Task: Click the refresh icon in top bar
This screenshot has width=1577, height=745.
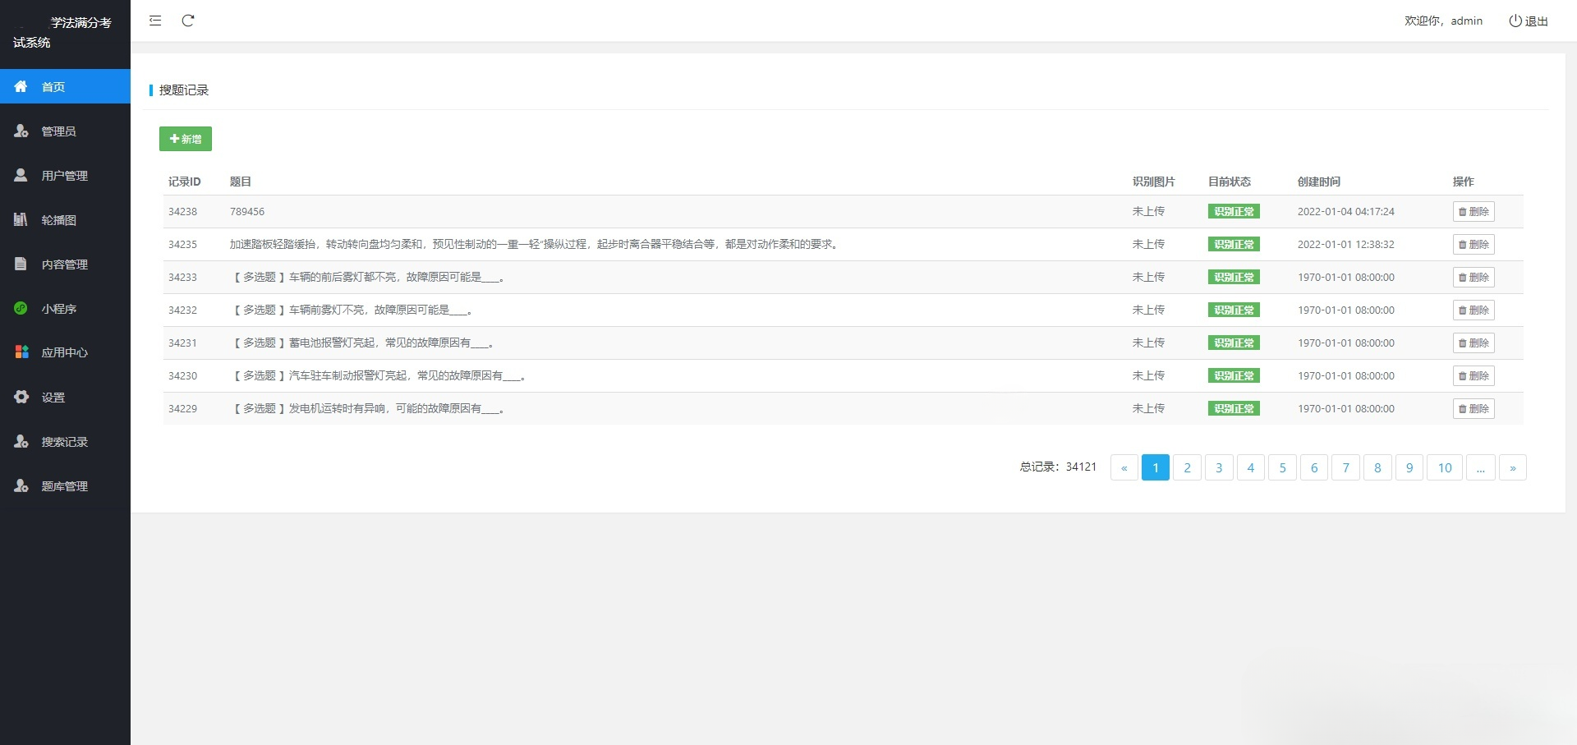Action: [188, 21]
